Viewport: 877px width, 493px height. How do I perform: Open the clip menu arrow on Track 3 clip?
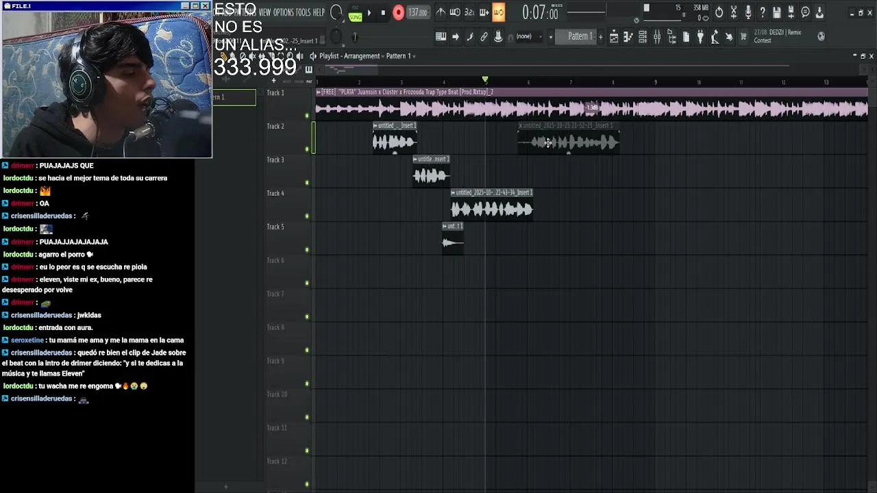415,159
